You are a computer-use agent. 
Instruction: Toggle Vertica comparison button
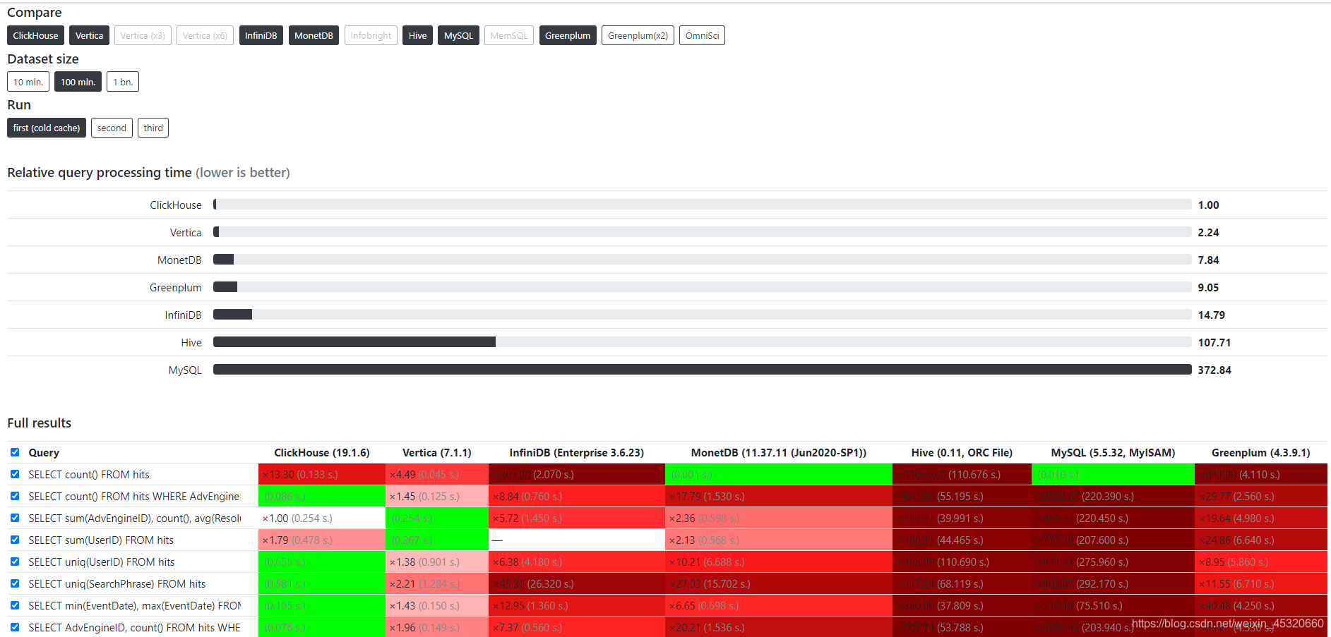89,35
